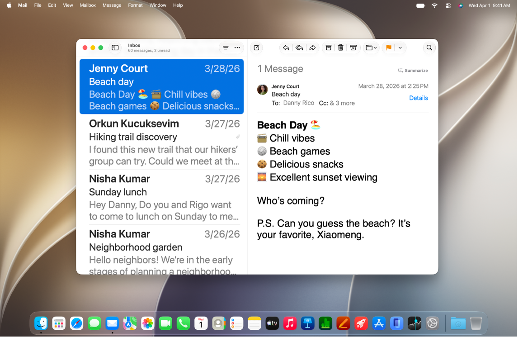Expand the flag color dropdown arrow

click(400, 47)
